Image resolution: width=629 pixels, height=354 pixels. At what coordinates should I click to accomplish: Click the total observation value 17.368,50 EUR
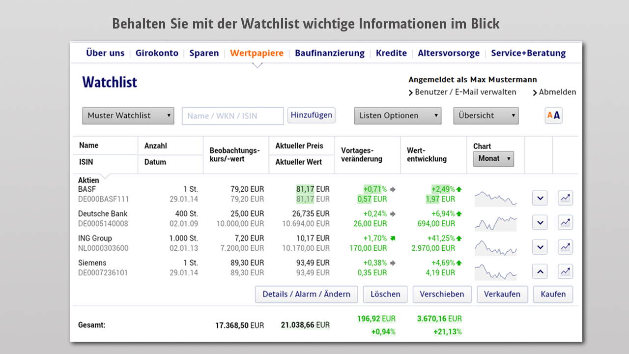pyautogui.click(x=239, y=325)
